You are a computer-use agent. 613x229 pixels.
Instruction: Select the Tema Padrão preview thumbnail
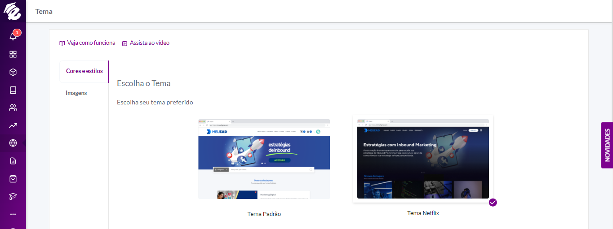(x=264, y=159)
